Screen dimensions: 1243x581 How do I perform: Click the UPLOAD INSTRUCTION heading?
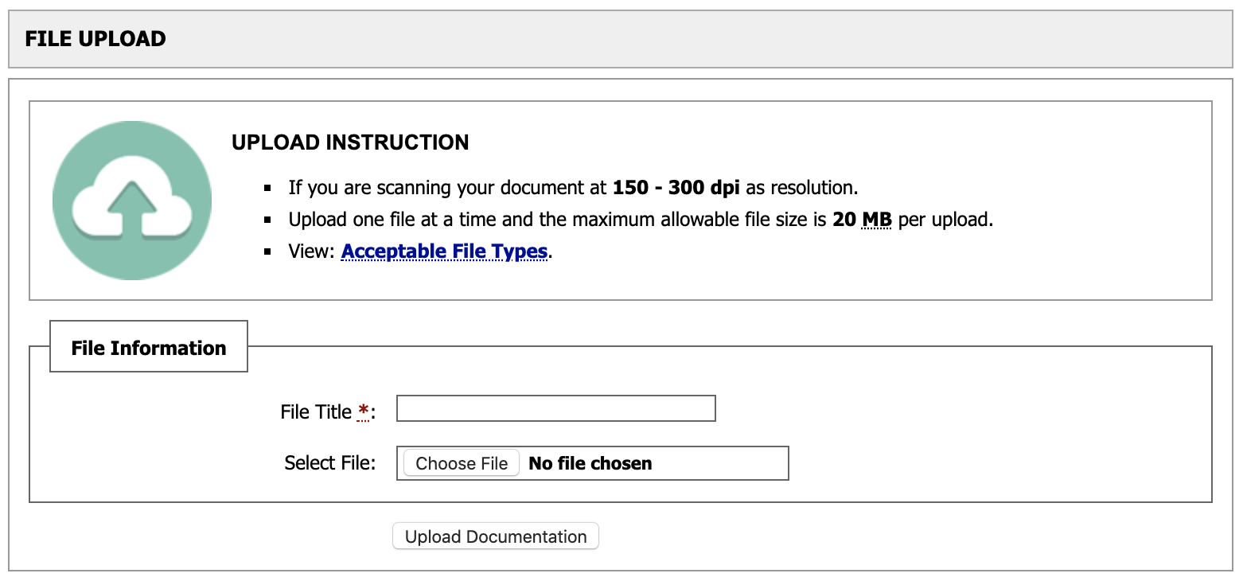[350, 142]
